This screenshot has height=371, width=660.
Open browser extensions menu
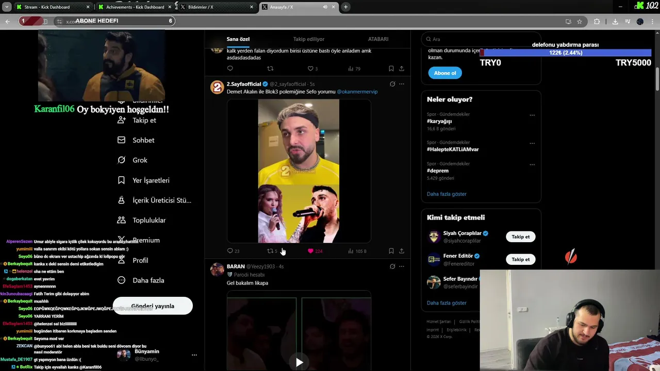597,22
